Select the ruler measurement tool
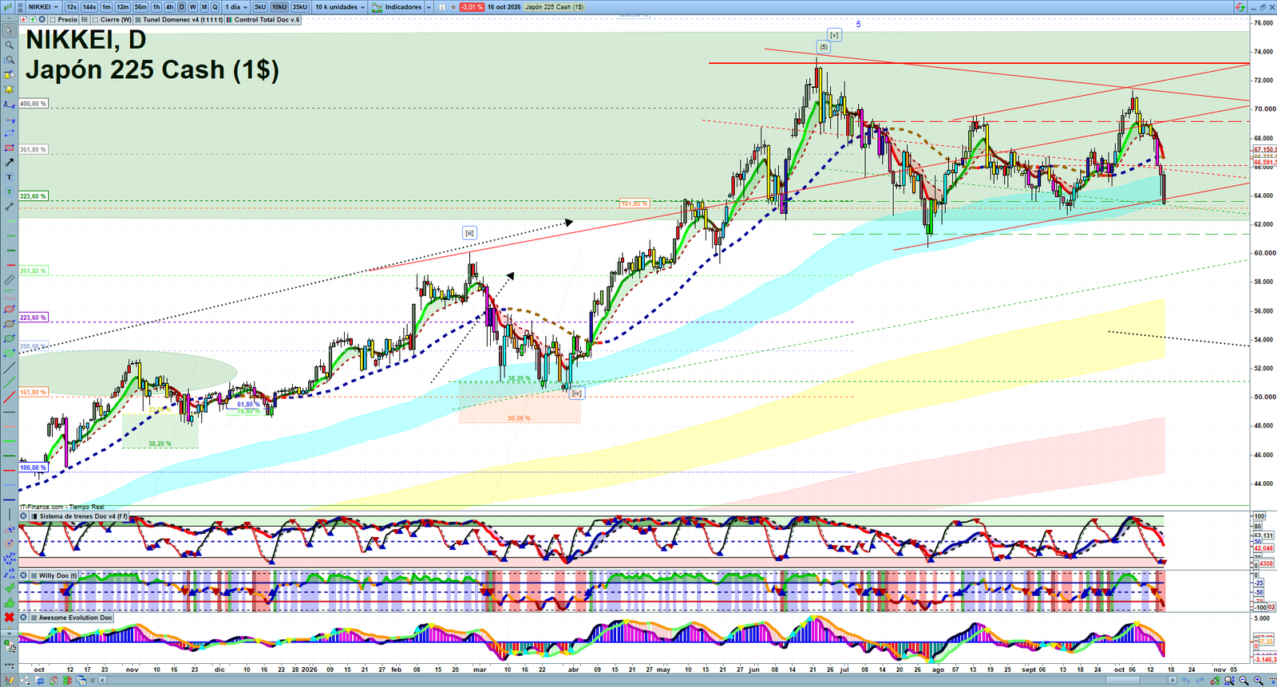Viewport: 1277px width, 687px height. pyautogui.click(x=10, y=280)
